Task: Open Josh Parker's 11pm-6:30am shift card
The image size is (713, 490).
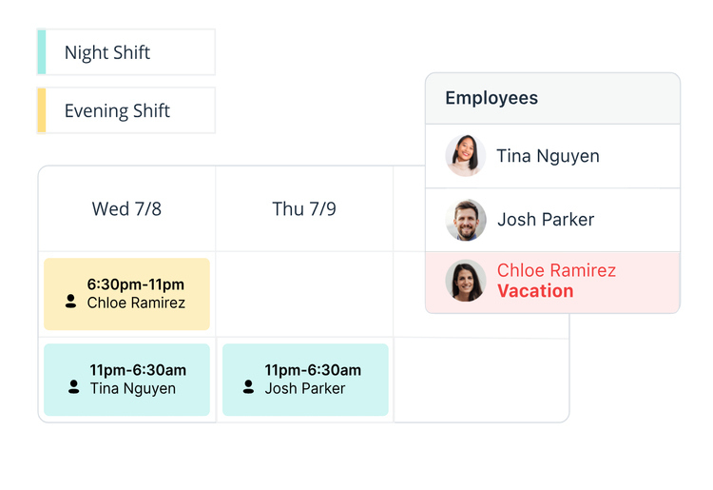Action: [305, 380]
